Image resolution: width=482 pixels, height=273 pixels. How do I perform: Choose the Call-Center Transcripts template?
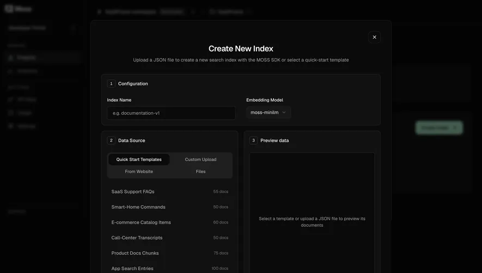pos(170,238)
